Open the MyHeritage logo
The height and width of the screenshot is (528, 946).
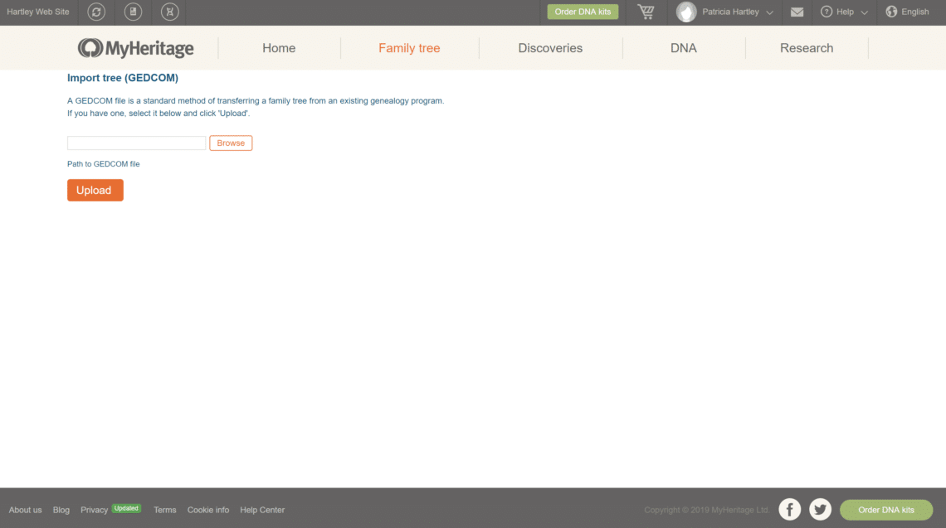135,47
